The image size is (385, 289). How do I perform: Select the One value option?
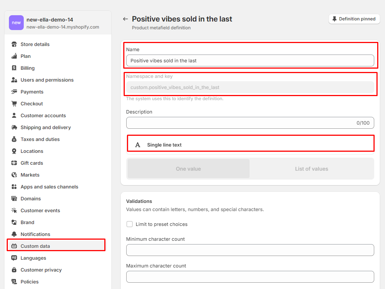click(x=188, y=169)
